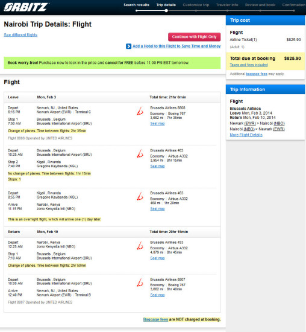Click airline logo for return flight 8807
Viewport: 306px width, 332px height.
pos(140,283)
